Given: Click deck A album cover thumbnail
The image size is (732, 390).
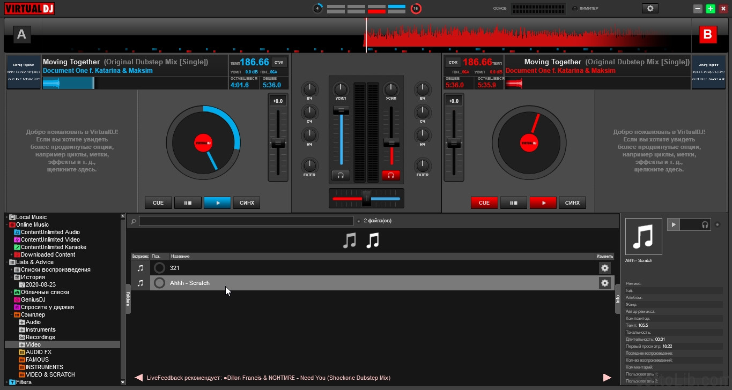Looking at the screenshot, I should pyautogui.click(x=24, y=72).
